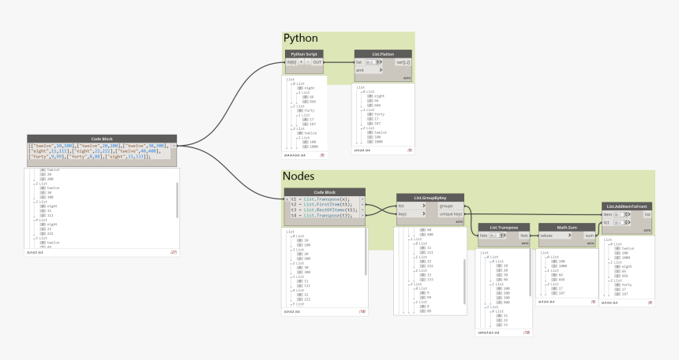Select the Python group title
The height and width of the screenshot is (360, 679).
[x=301, y=38]
